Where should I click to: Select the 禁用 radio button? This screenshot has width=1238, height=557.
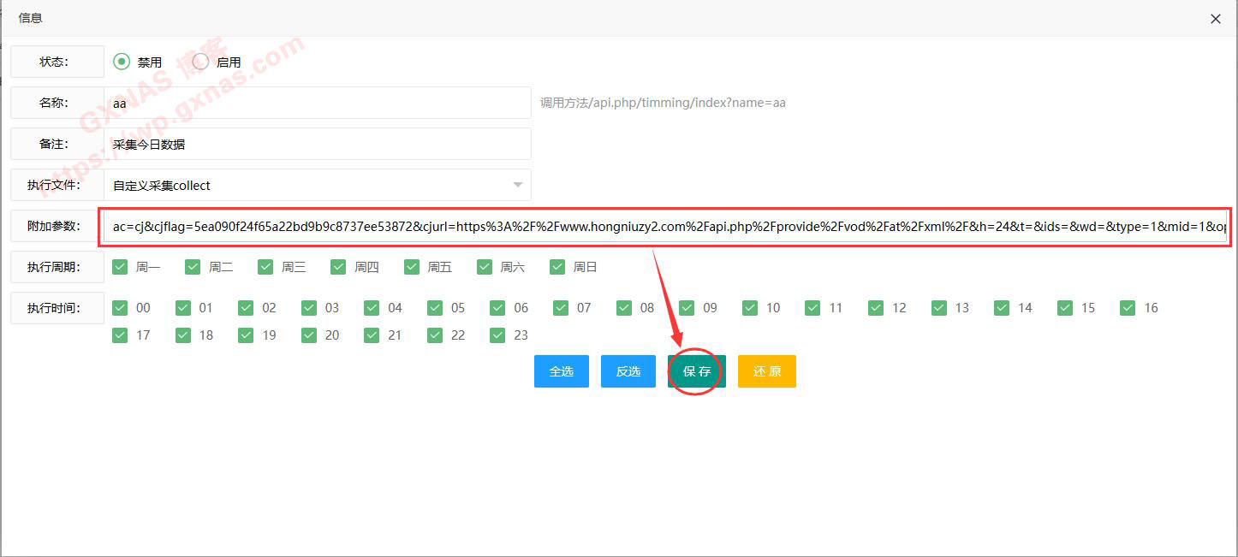coord(122,62)
